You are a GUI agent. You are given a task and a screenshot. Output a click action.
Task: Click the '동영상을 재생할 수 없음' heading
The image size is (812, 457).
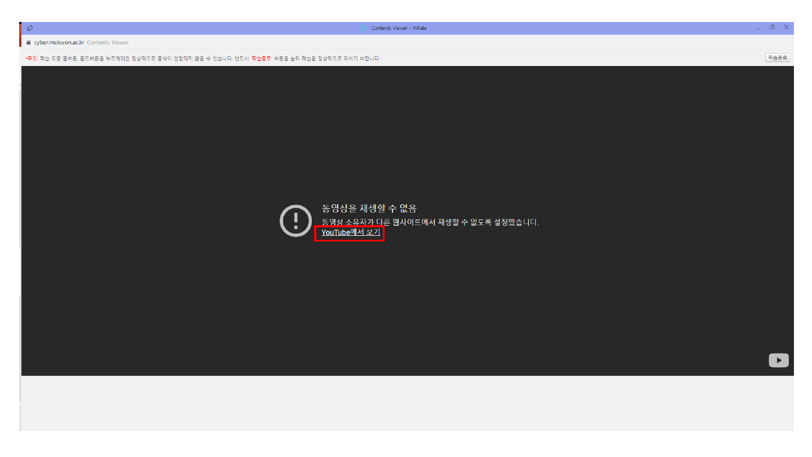click(x=369, y=209)
